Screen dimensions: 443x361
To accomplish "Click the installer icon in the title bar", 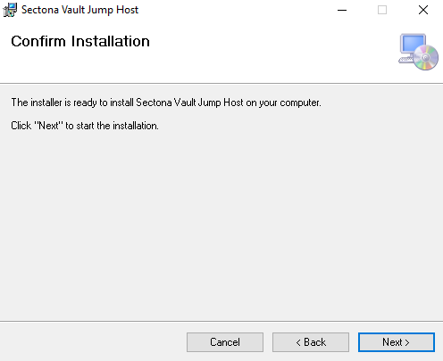I will pyautogui.click(x=10, y=10).
